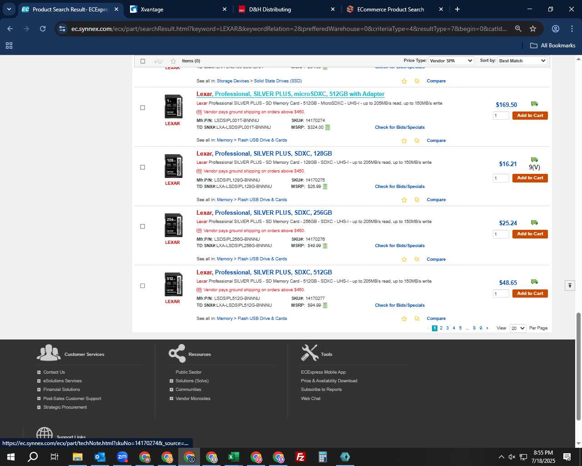This screenshot has width=582, height=466.
Task: Click green shipping truck icon beside $169.50
Action: (534, 104)
